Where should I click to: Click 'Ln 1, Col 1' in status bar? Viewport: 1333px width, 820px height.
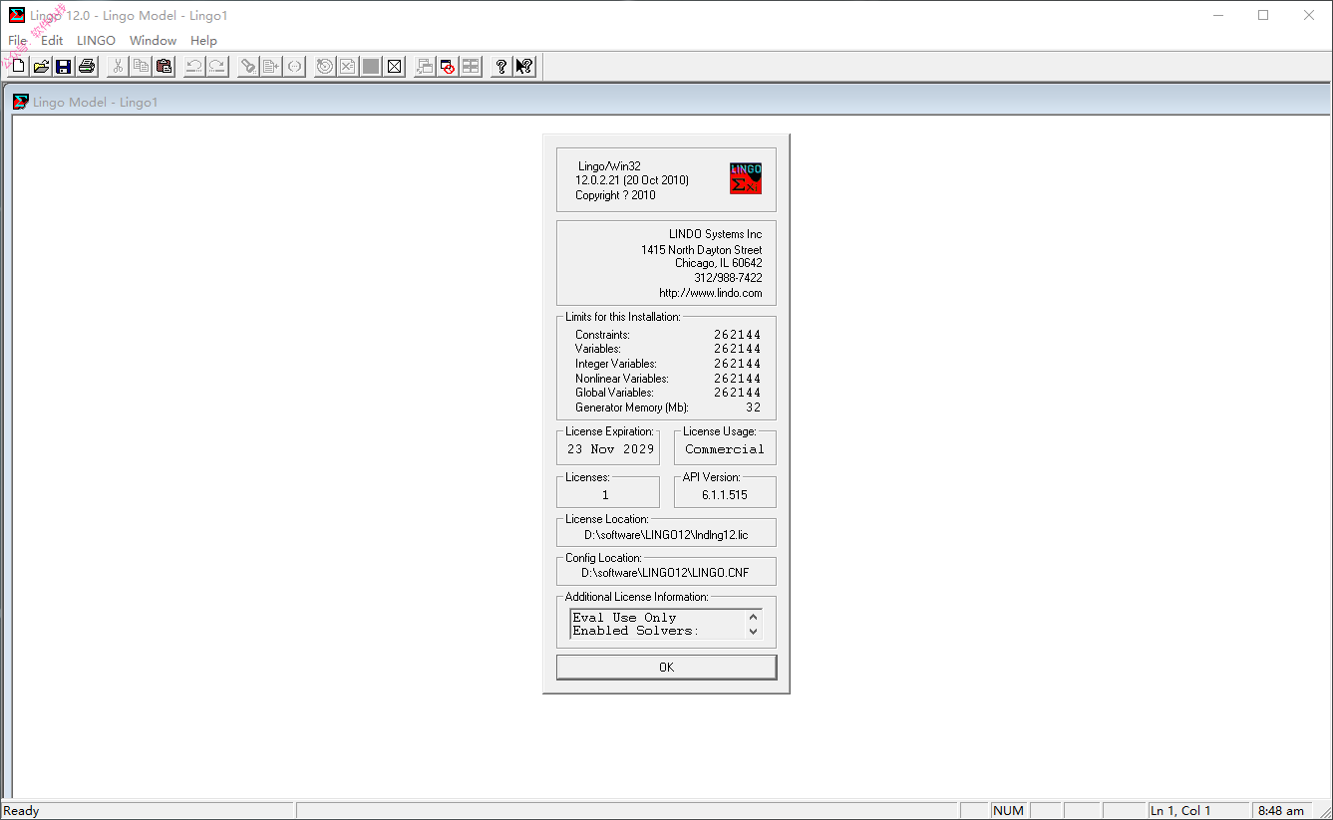click(1180, 811)
